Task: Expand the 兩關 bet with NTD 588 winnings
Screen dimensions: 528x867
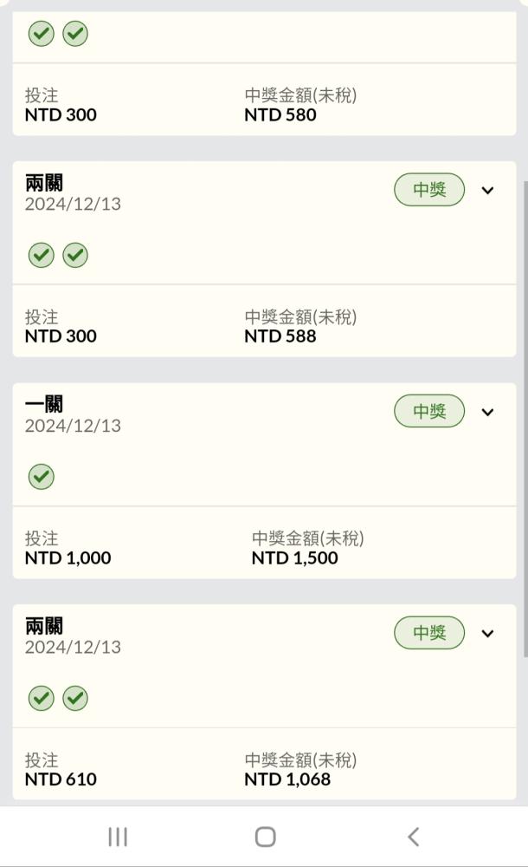Action: (487, 191)
